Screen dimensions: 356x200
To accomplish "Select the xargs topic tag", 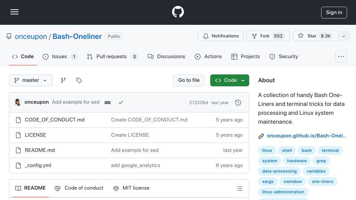I will click(x=268, y=181).
